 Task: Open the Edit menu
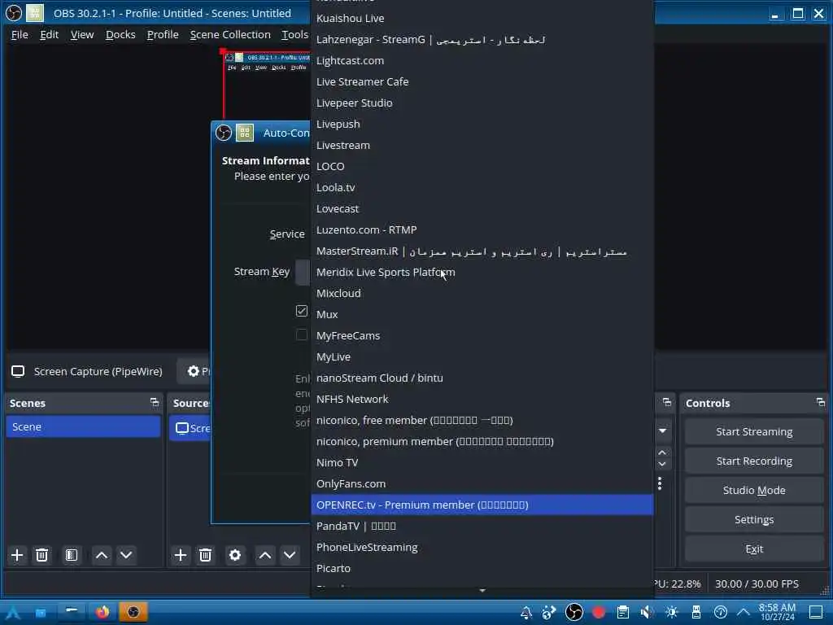[49, 34]
